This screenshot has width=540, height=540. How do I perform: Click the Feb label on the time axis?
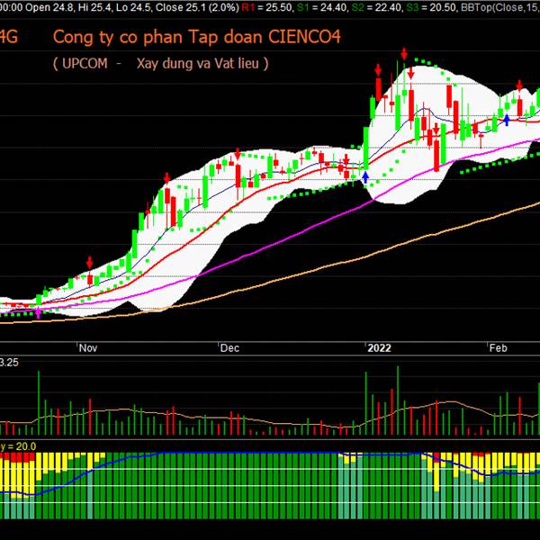pos(499,347)
